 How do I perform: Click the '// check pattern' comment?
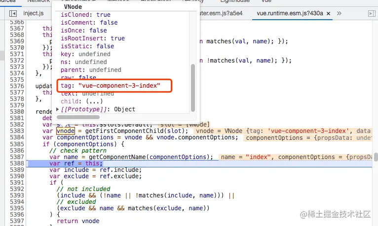tap(78, 151)
